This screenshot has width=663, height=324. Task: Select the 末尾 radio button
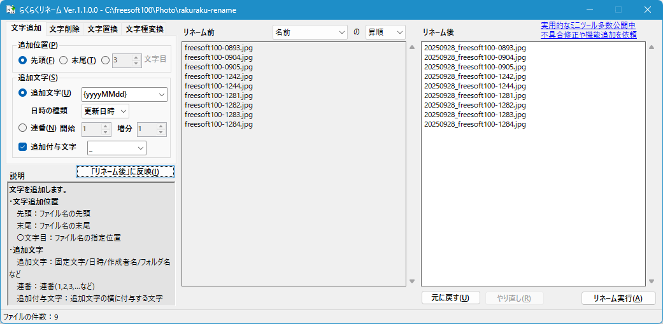tap(64, 60)
